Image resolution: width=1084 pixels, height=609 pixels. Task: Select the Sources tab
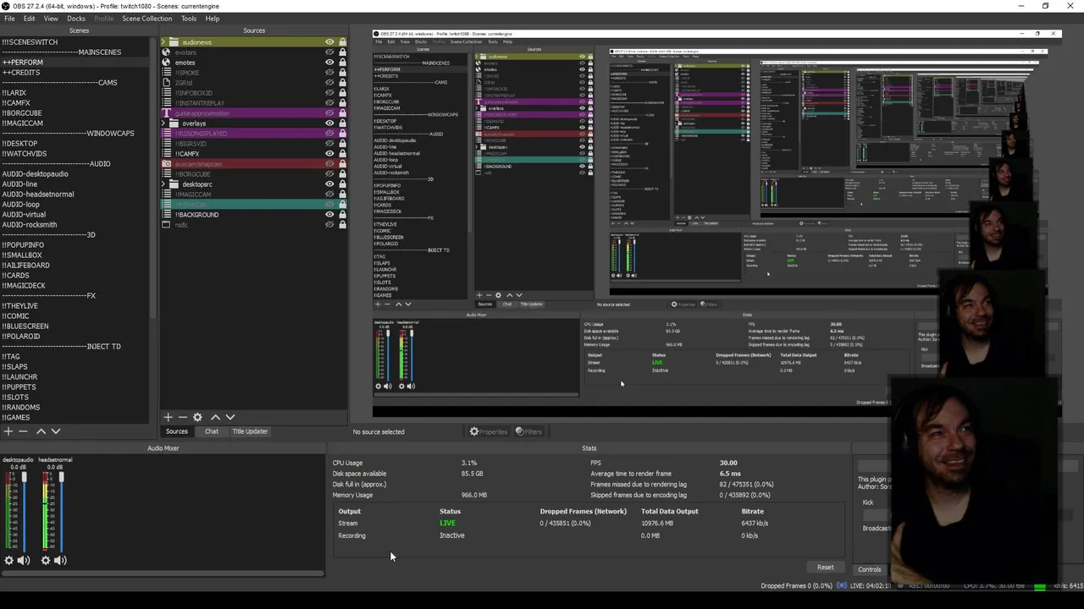[x=177, y=431]
